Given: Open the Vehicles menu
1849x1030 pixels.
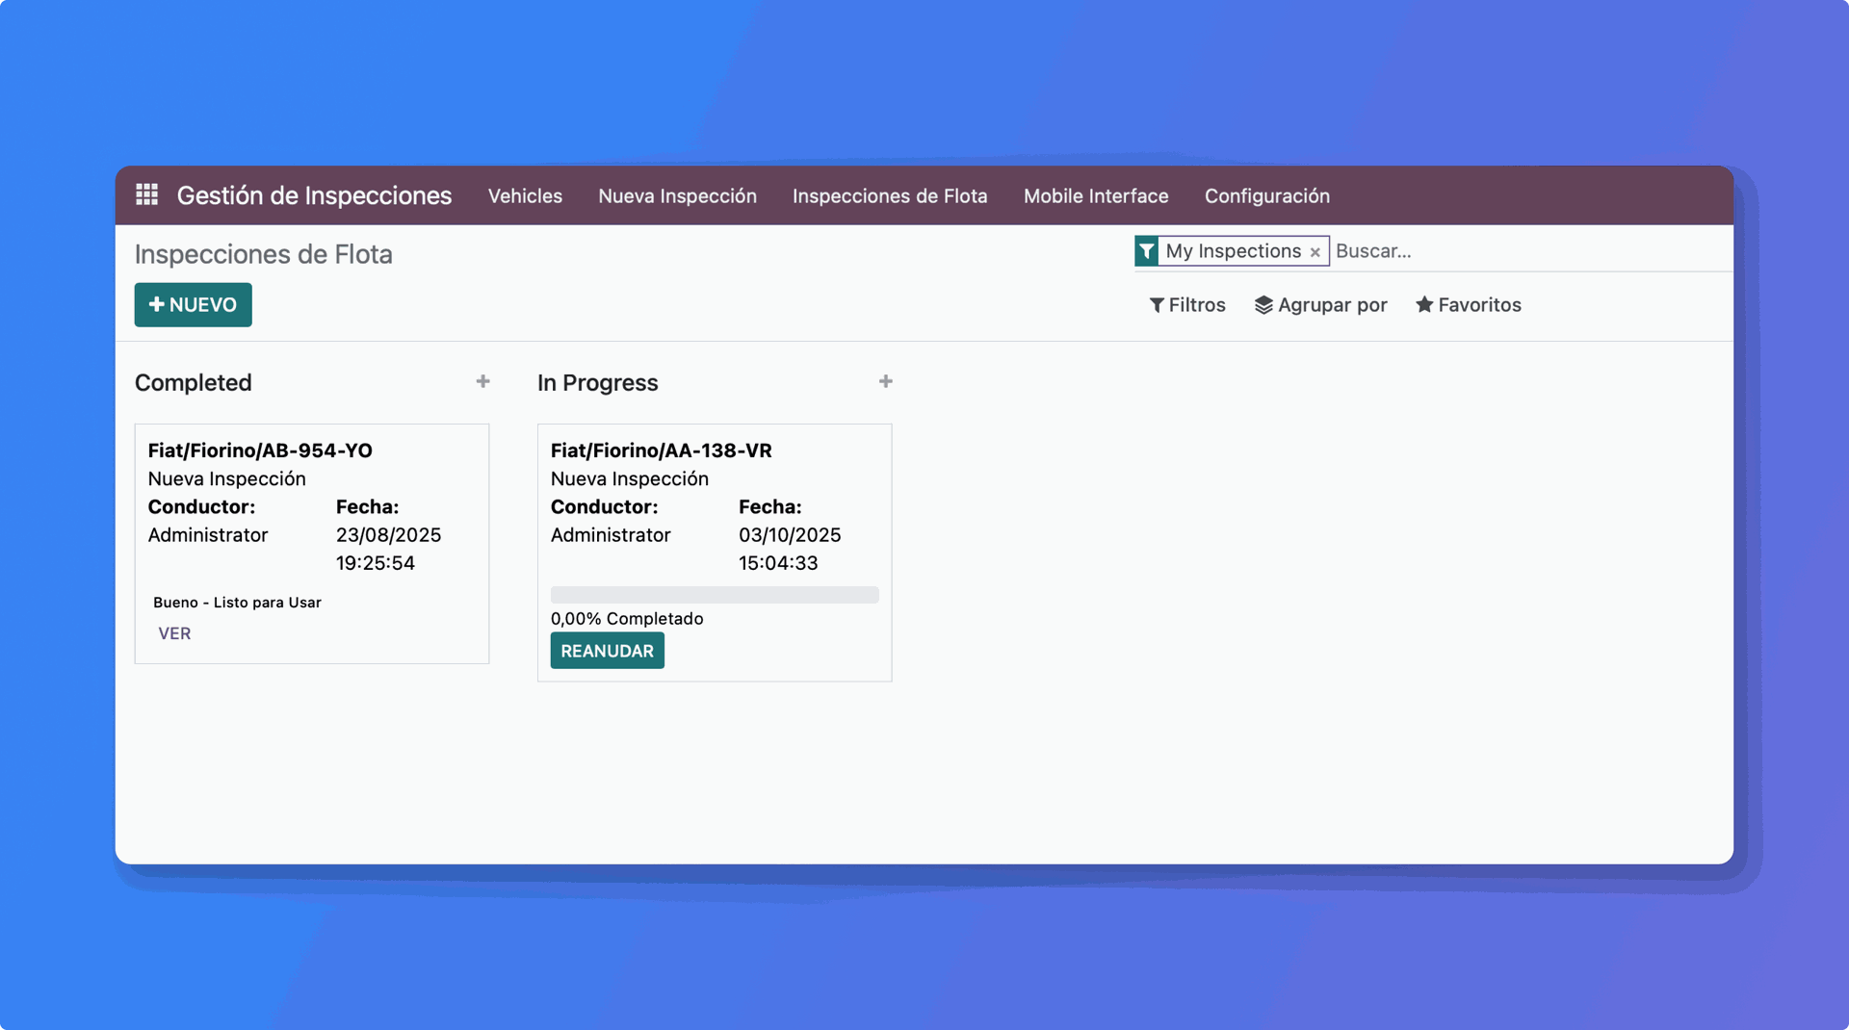Looking at the screenshot, I should 525,196.
